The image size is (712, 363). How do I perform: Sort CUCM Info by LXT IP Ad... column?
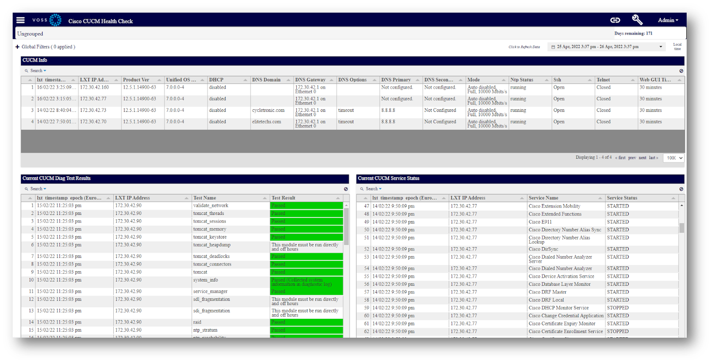point(99,80)
